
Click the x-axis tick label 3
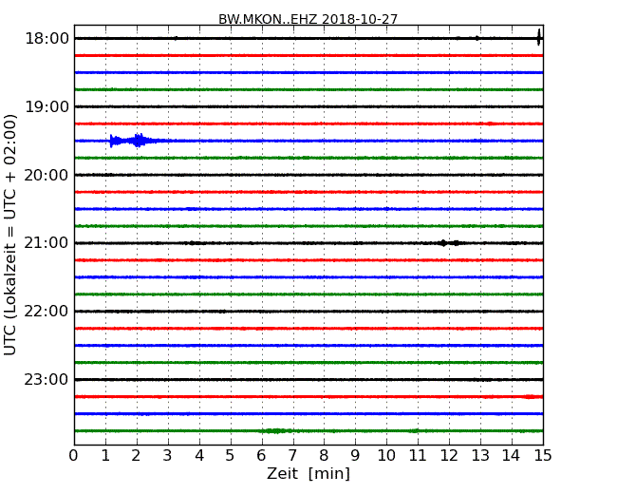click(x=168, y=456)
